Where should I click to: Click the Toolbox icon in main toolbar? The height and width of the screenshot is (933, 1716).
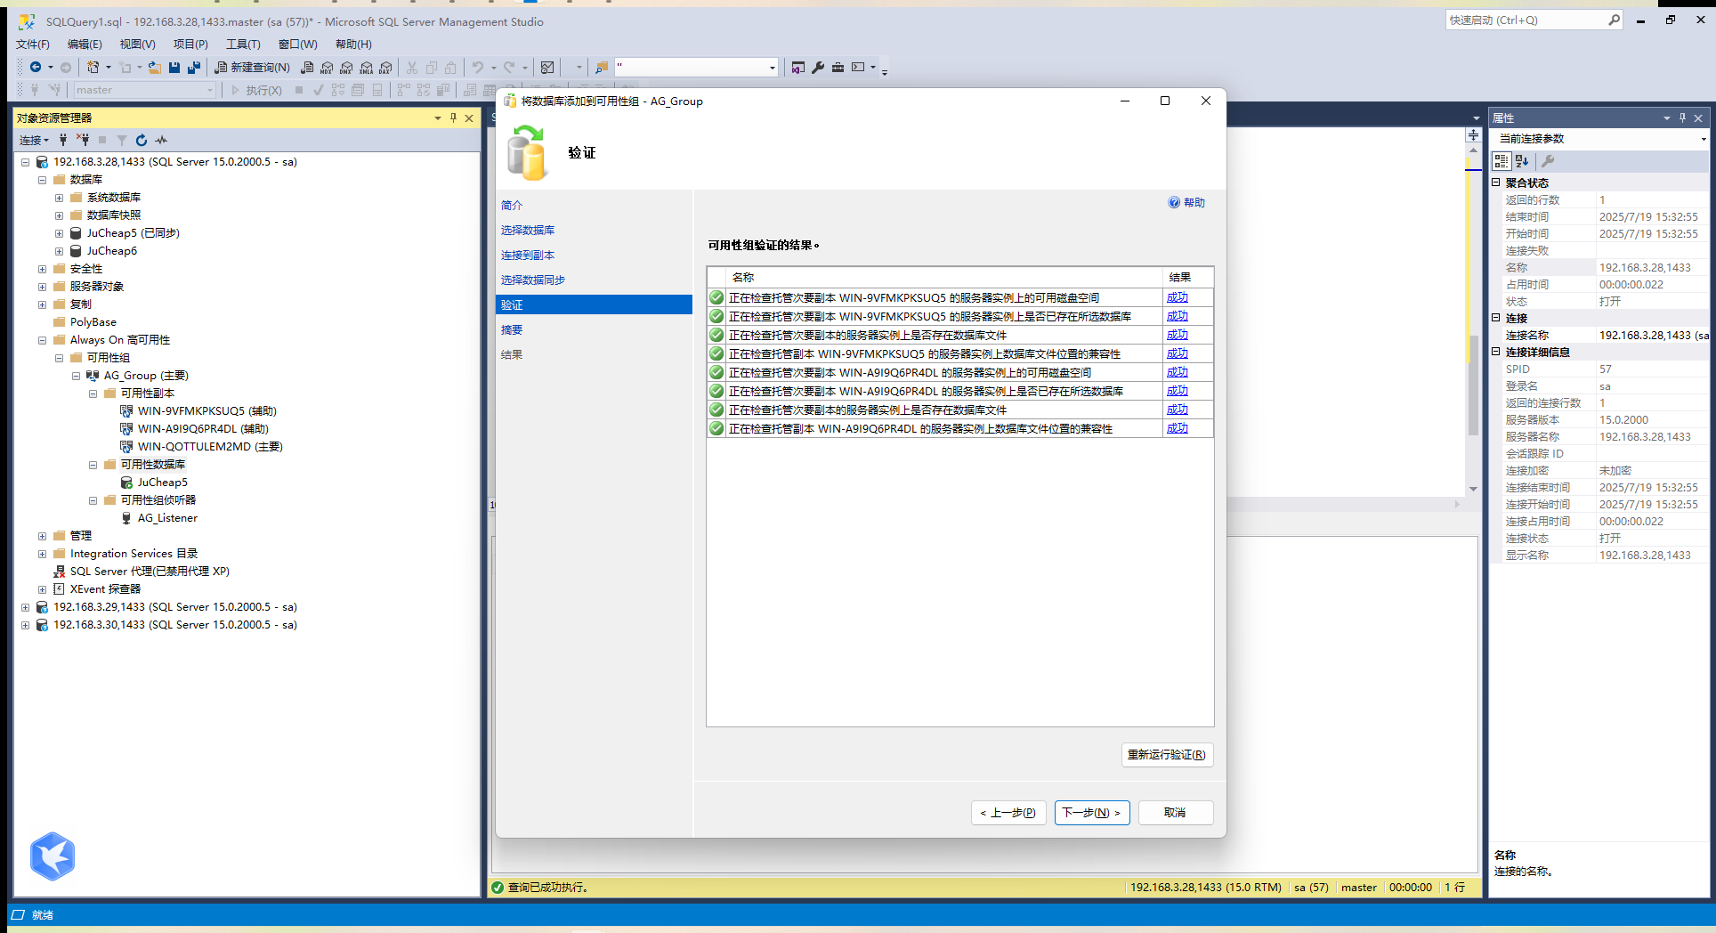click(x=838, y=67)
